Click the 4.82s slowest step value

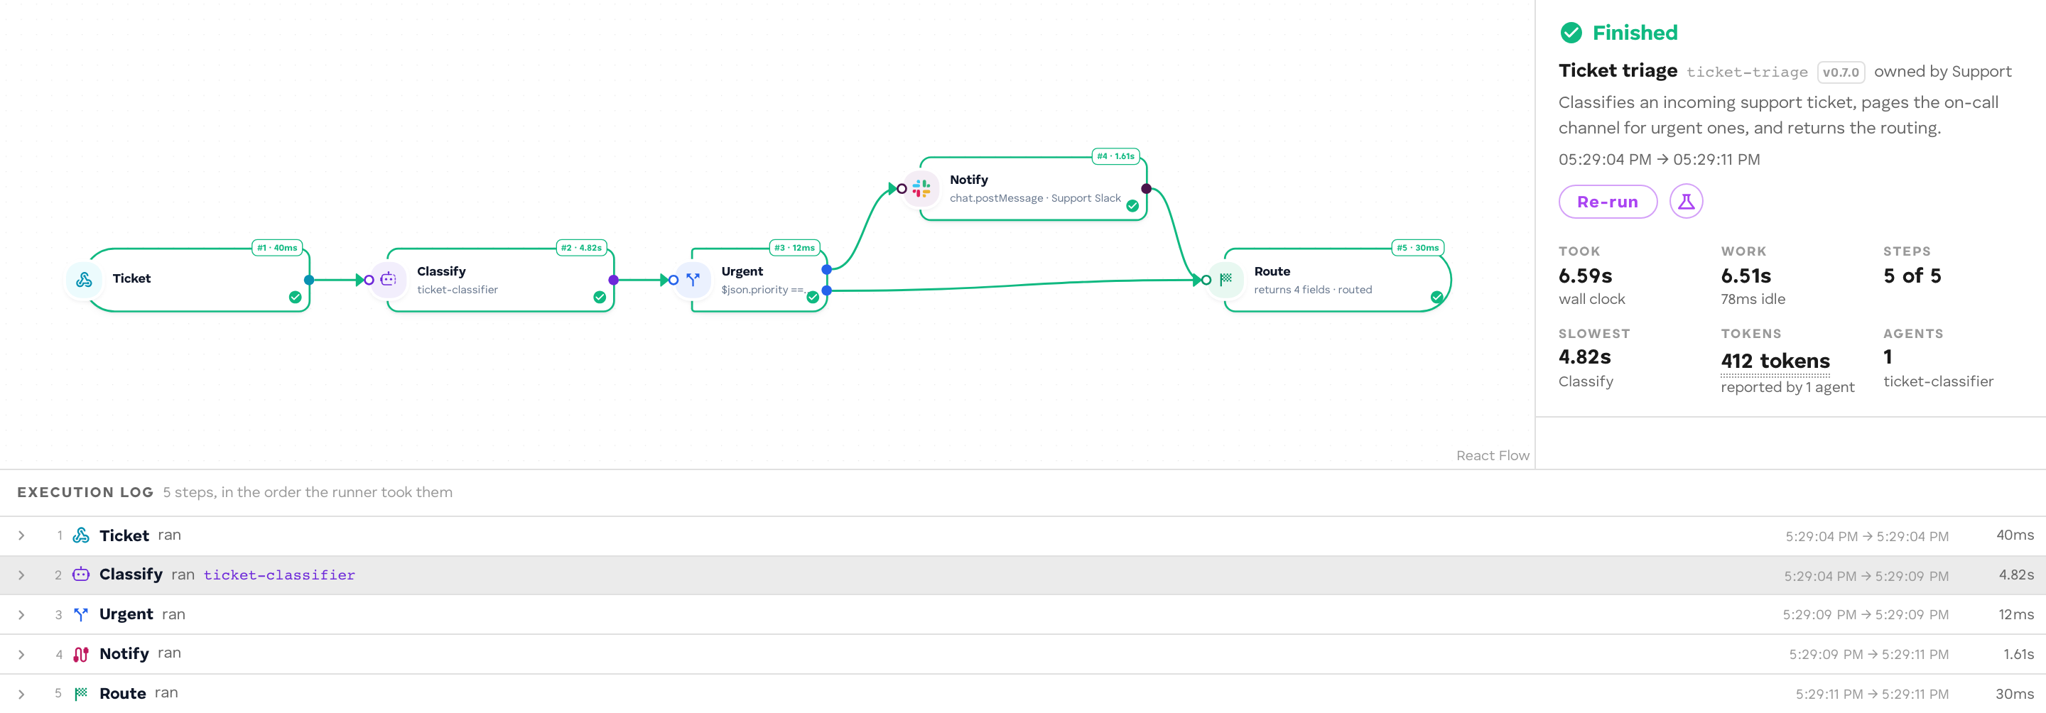coord(1584,356)
